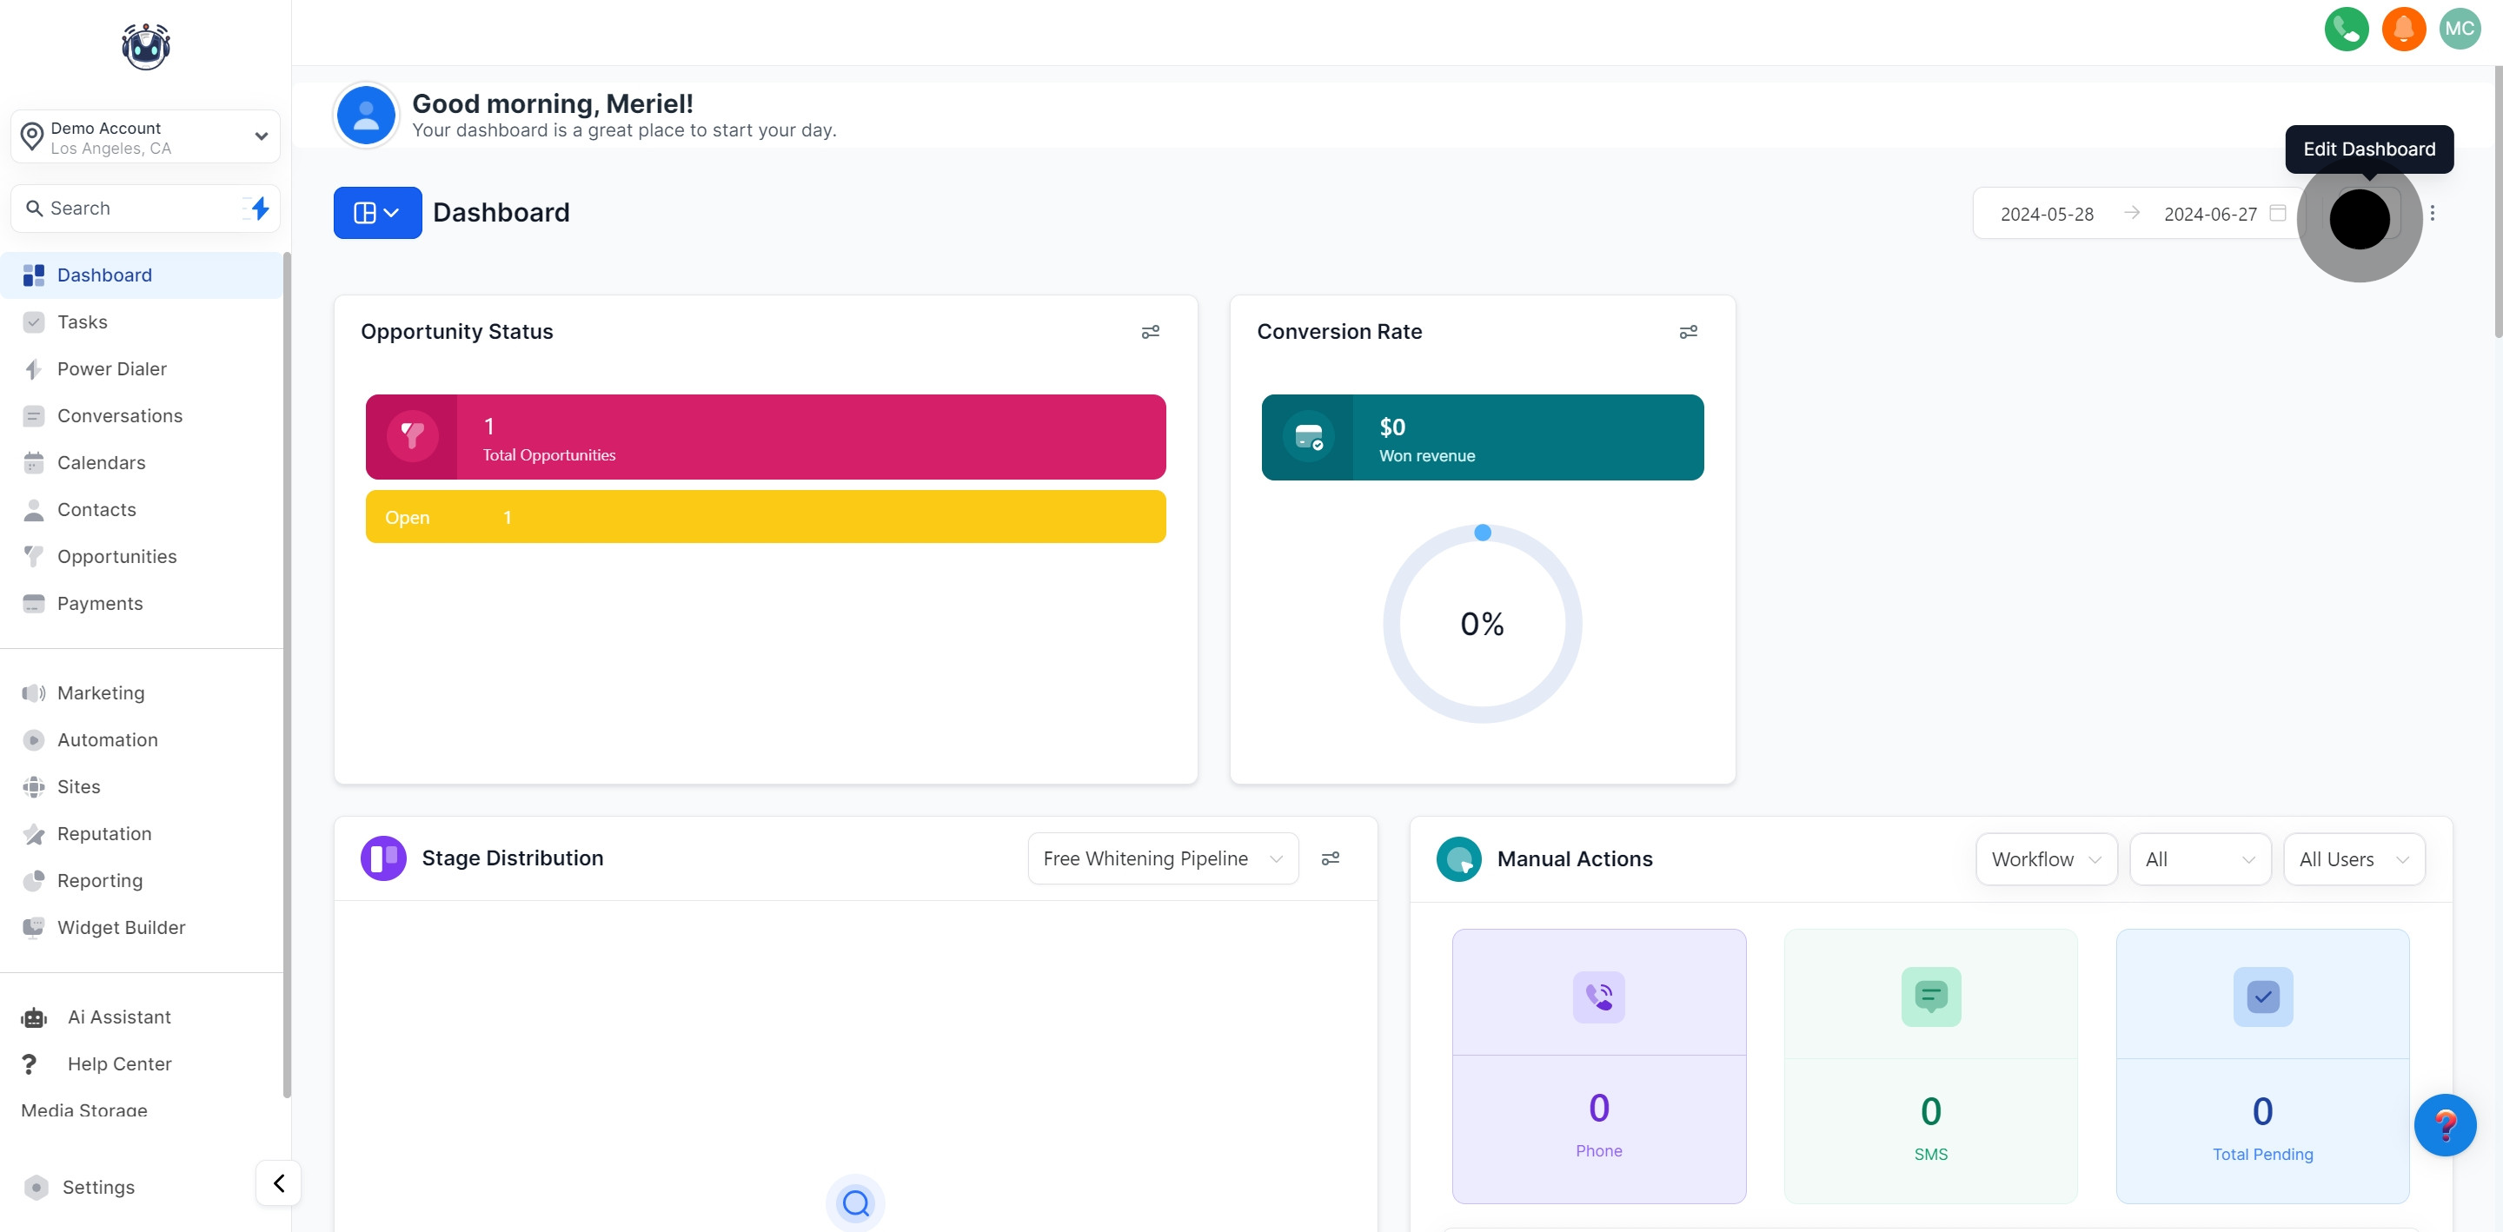The image size is (2503, 1232).
Task: Expand the All Users dropdown
Action: tap(2353, 860)
